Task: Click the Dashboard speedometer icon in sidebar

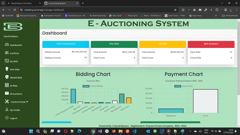Action: (x=7, y=45)
